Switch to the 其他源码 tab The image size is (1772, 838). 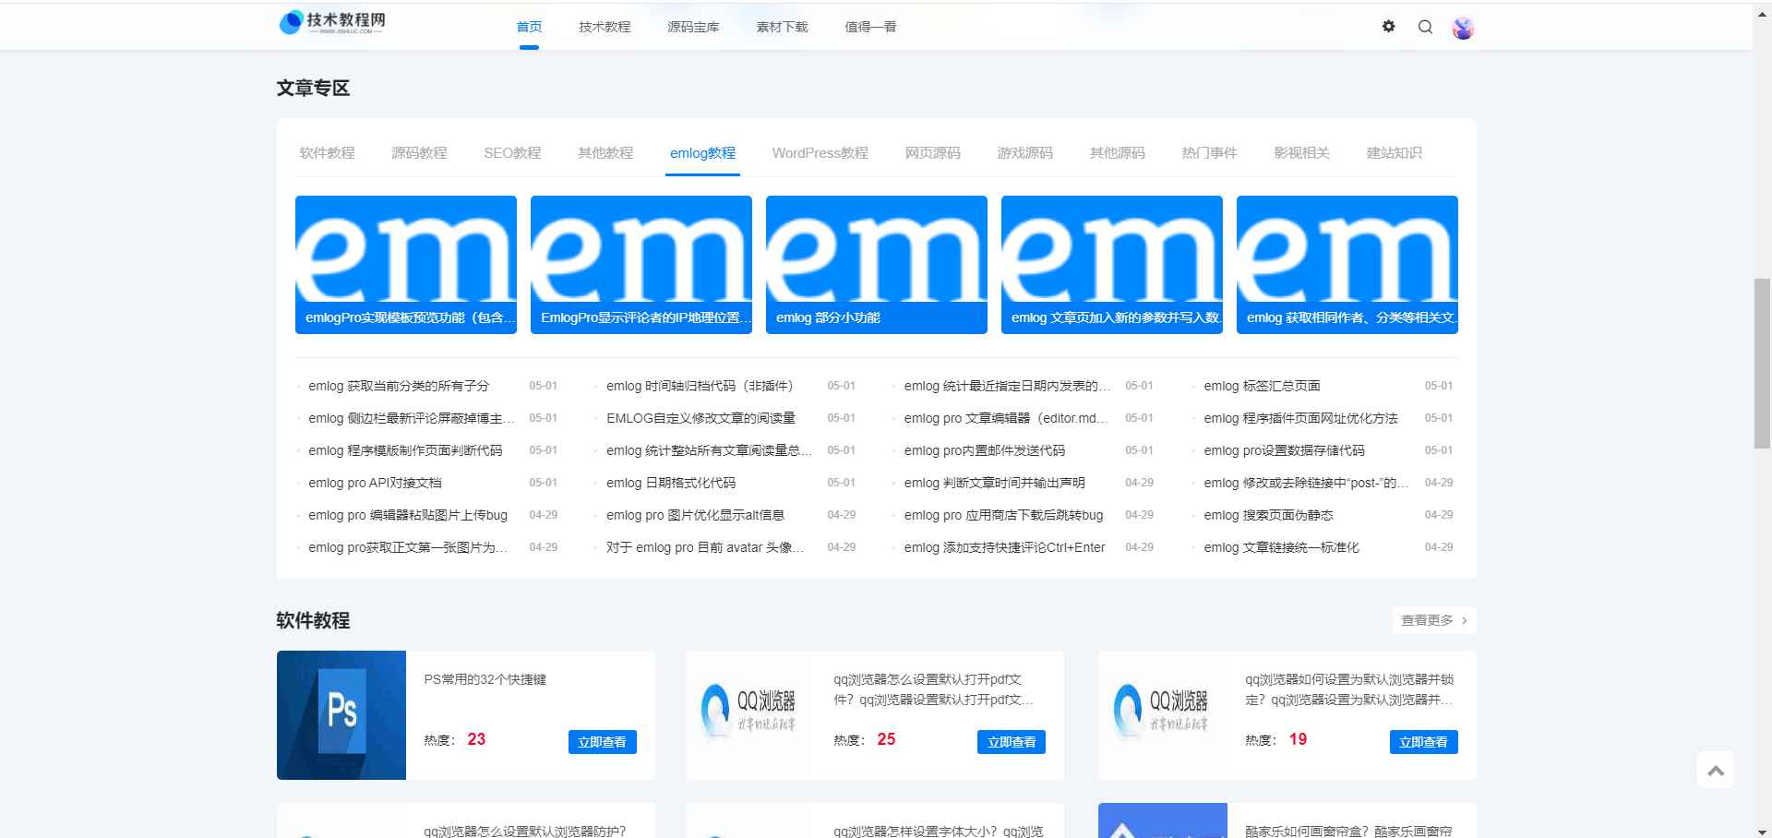pos(1117,153)
